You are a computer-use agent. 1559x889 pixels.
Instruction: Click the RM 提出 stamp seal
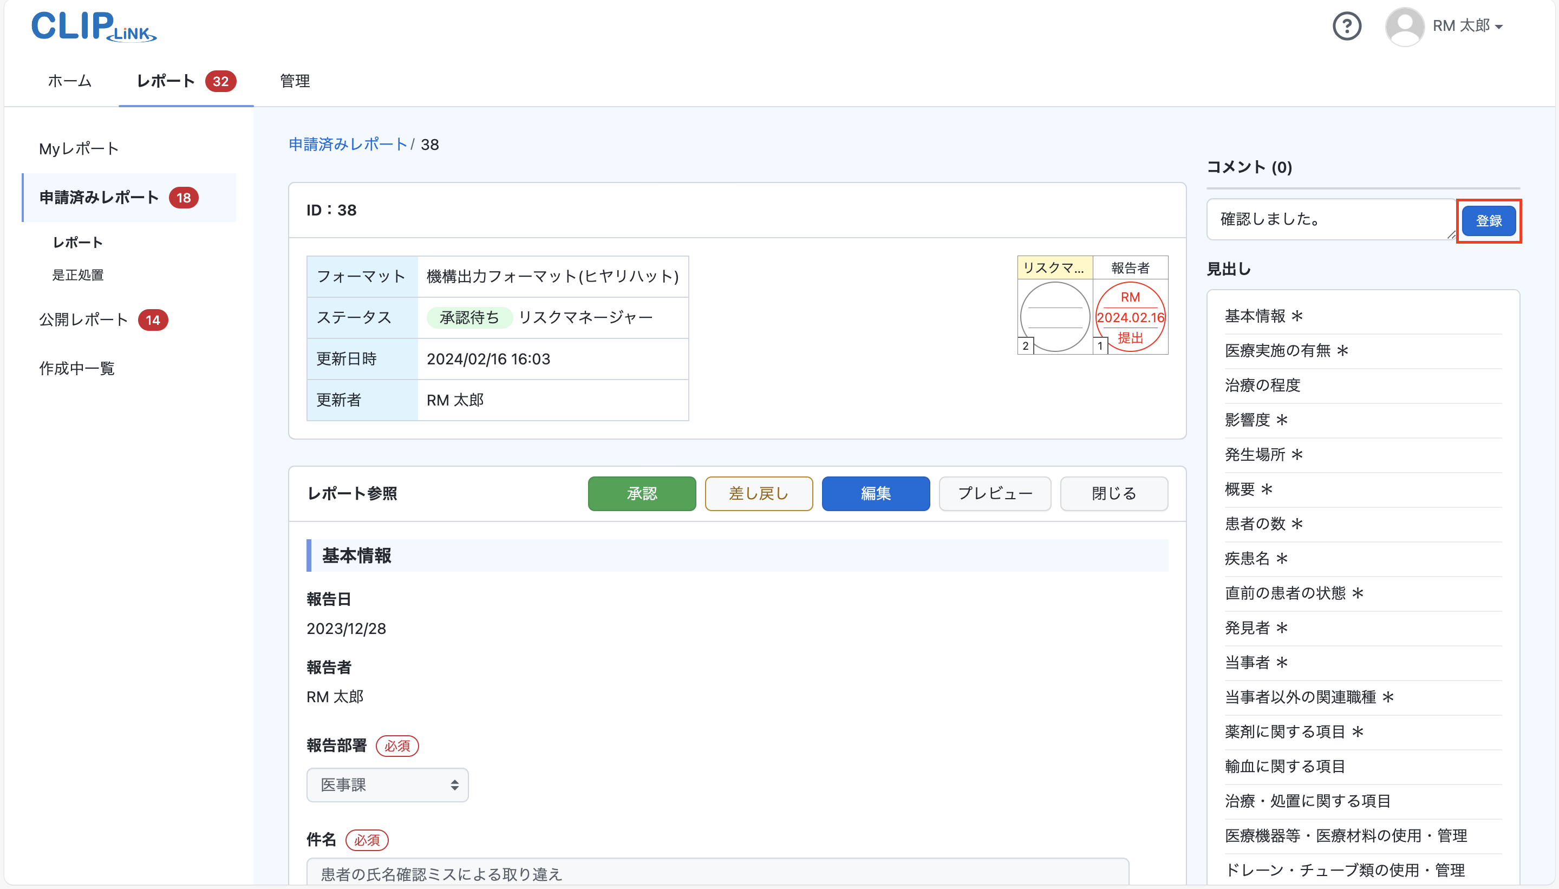point(1130,316)
